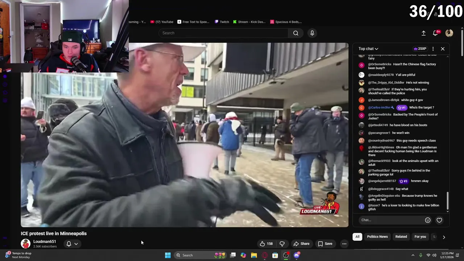Expand the notification preference chevron
The width and height of the screenshot is (464, 261).
tap(76, 244)
